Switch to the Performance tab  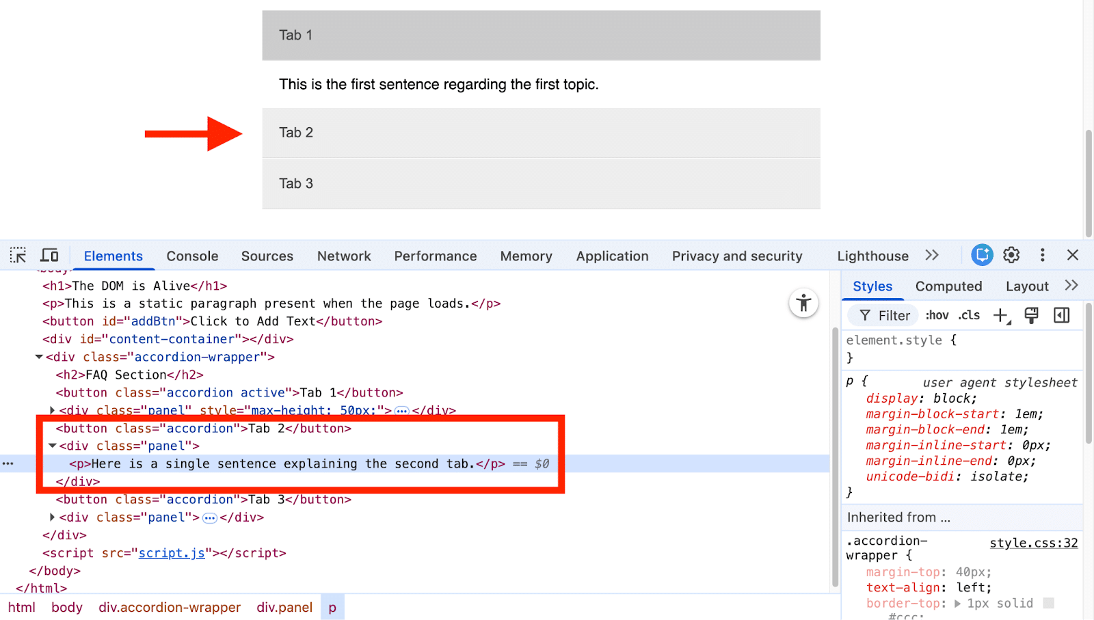pyautogui.click(x=436, y=256)
